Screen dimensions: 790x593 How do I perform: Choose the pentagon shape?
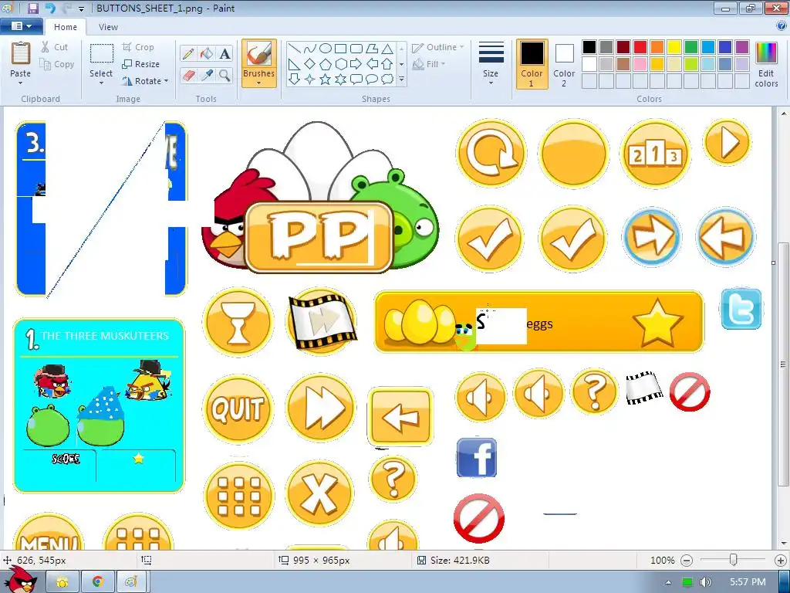[x=326, y=64]
